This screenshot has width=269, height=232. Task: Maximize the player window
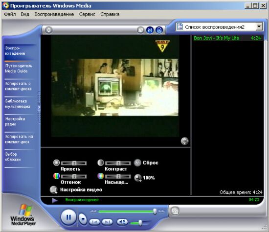coord(255,6)
